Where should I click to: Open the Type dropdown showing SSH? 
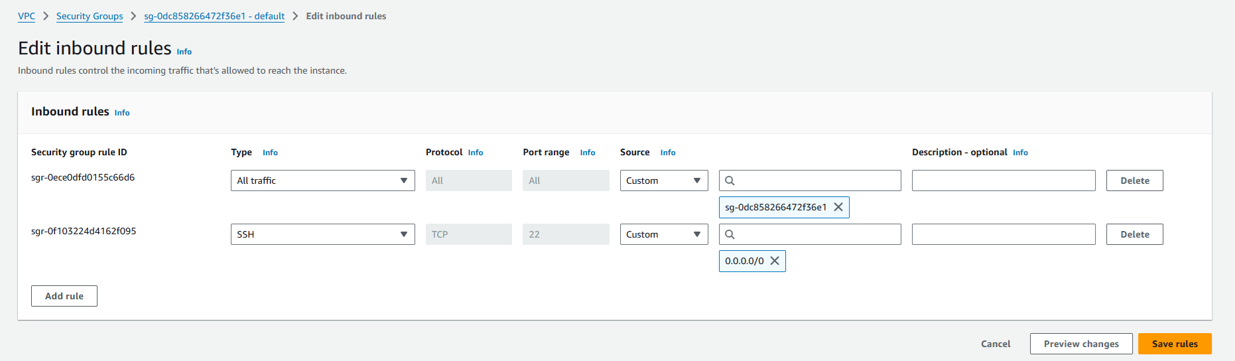(322, 234)
